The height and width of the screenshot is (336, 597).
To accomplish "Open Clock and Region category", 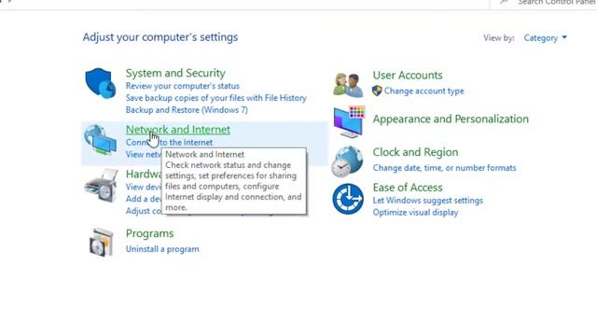I will (x=415, y=152).
